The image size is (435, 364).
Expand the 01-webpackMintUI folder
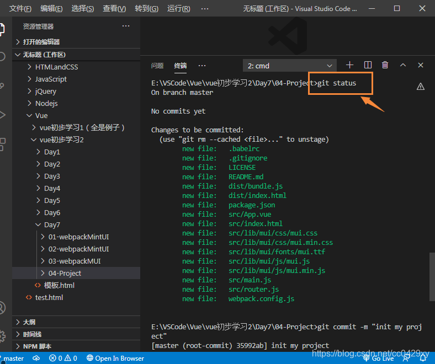pos(76,237)
